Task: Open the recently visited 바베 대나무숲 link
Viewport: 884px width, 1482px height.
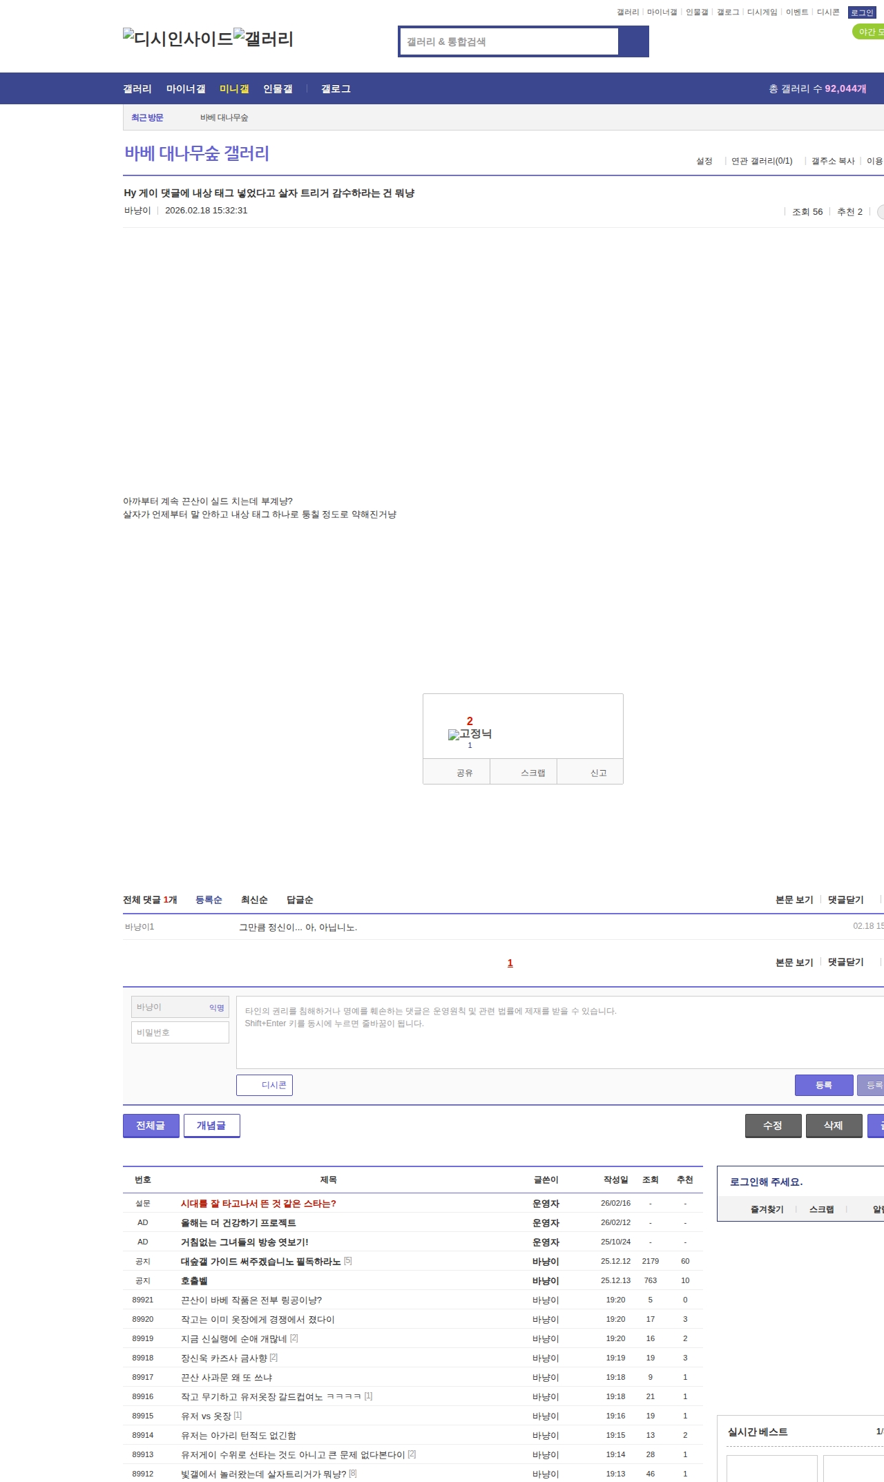Action: [x=224, y=118]
